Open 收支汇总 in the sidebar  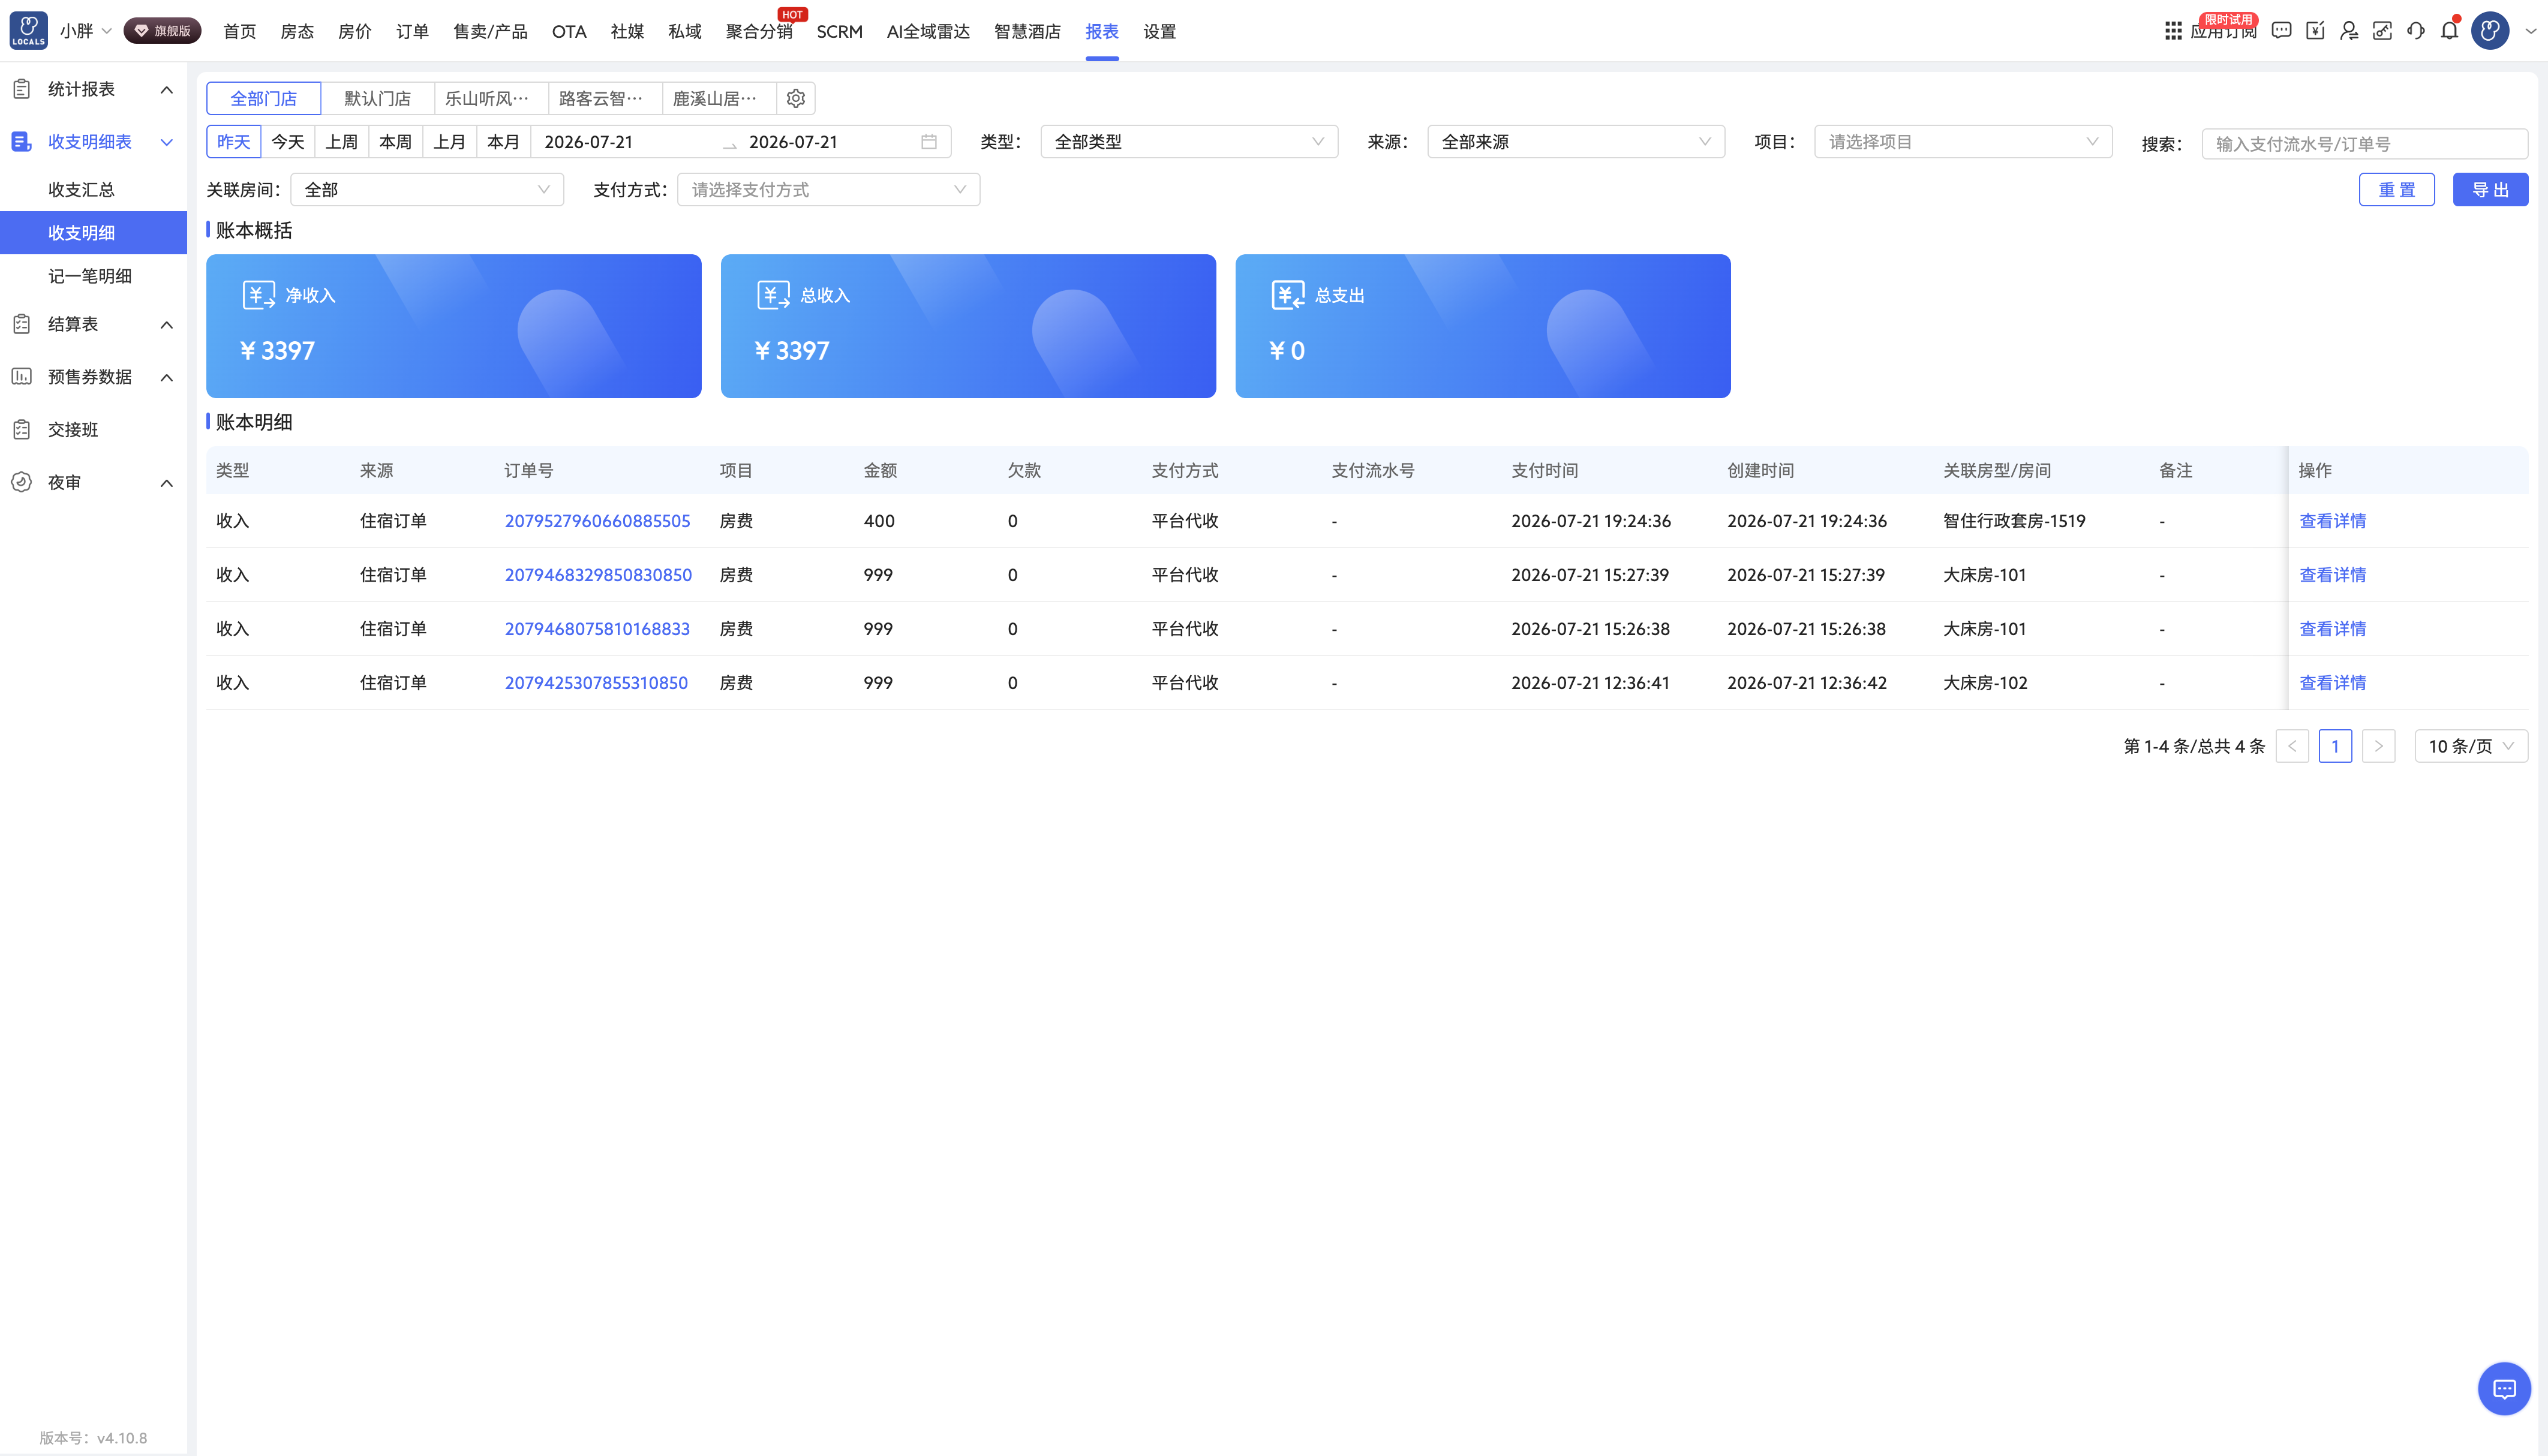[82, 190]
